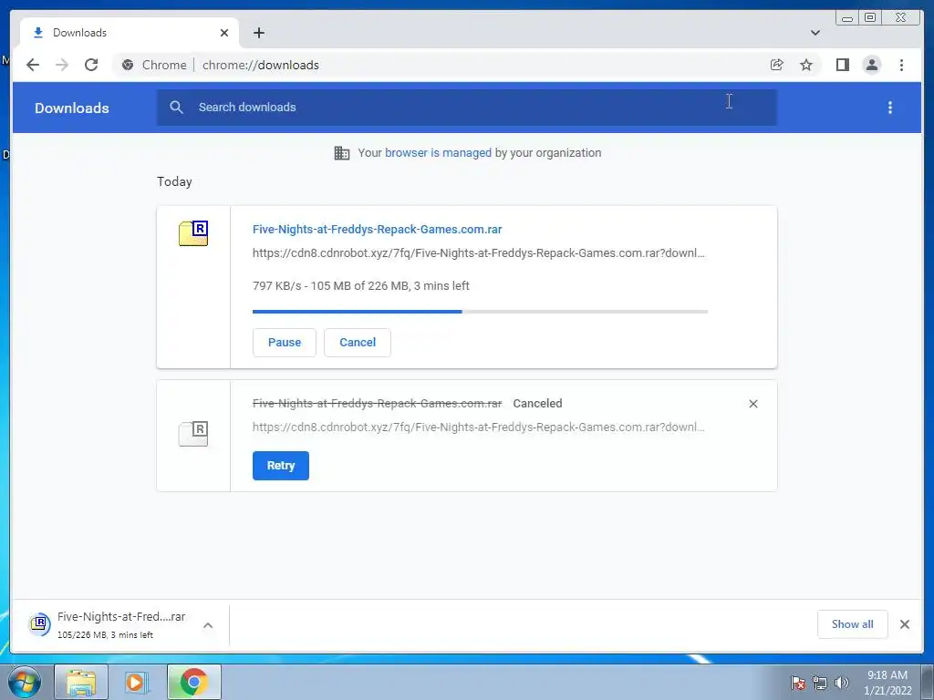Viewport: 934px width, 700px height.
Task: Reload the downloads page
Action: (91, 65)
